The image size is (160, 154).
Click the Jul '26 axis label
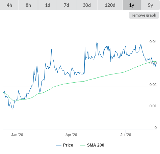pos(126,135)
